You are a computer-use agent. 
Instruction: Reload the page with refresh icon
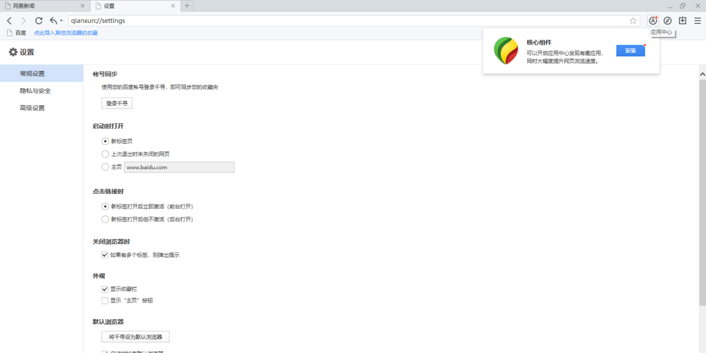click(x=39, y=21)
